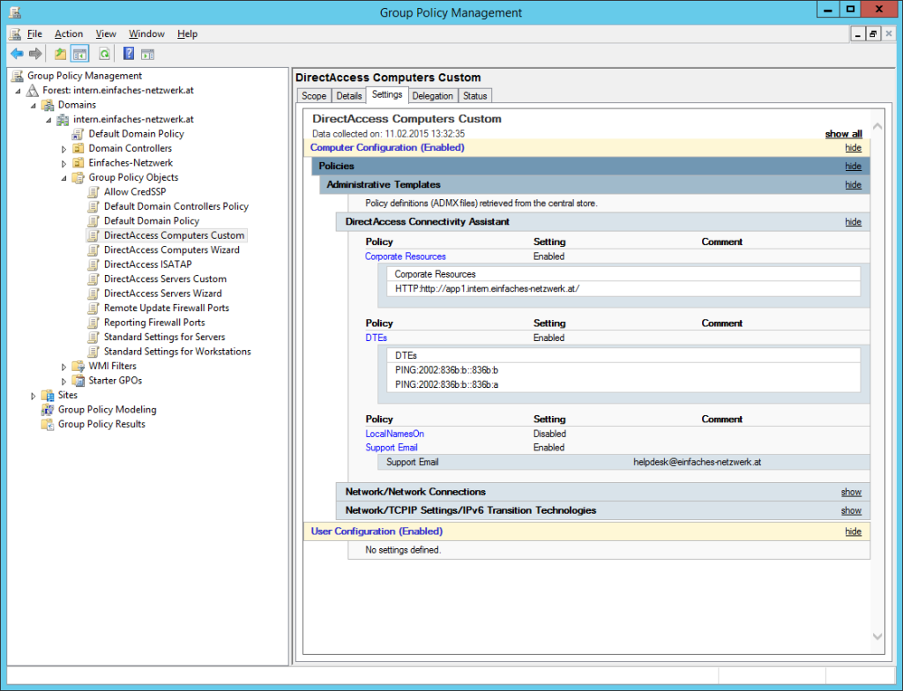Image resolution: width=903 pixels, height=691 pixels.
Task: Click the show all link
Action: click(x=842, y=133)
